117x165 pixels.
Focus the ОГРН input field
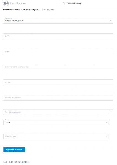coord(58,36)
